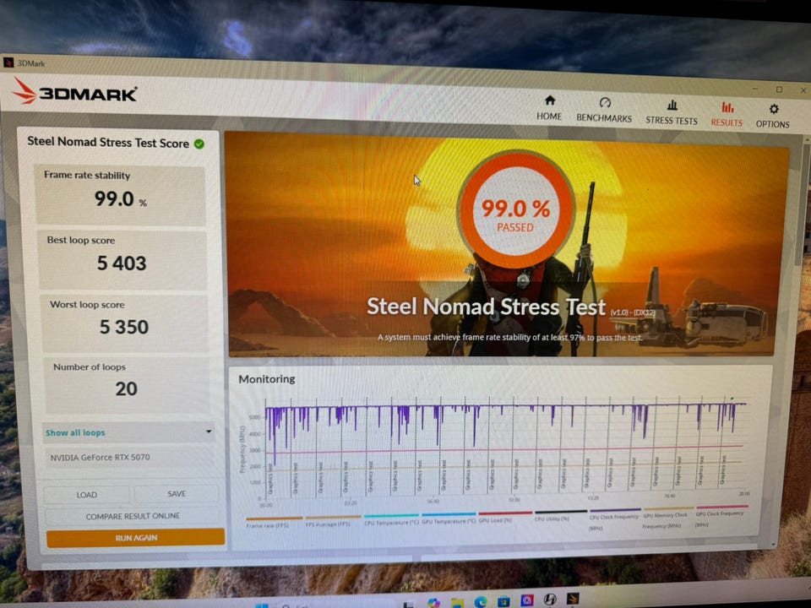Click the Steel Nomad banner image
Viewport: 811px width, 608px height.
[x=507, y=244]
